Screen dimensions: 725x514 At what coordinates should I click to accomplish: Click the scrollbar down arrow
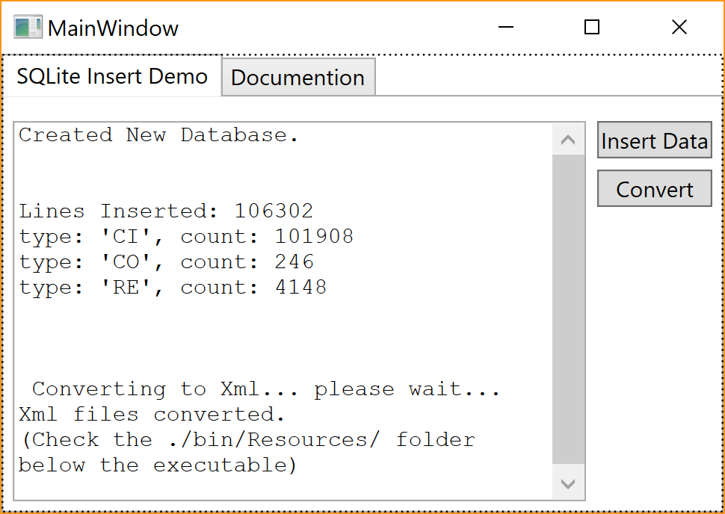coord(568,483)
